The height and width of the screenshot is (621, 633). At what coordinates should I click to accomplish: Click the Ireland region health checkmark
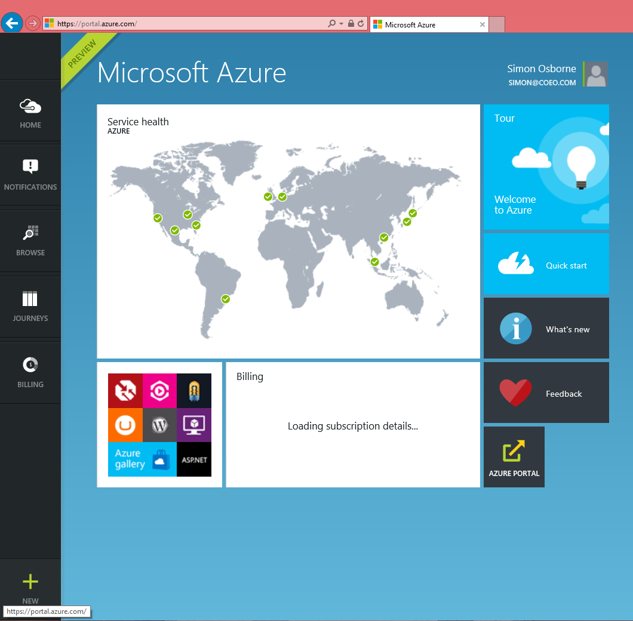pyautogui.click(x=268, y=197)
